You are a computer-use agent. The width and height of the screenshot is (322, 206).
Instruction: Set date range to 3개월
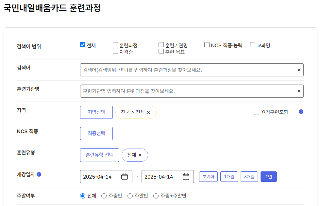tap(249, 177)
